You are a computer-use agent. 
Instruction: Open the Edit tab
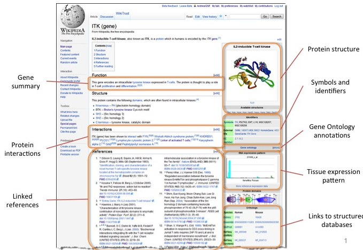(197, 17)
